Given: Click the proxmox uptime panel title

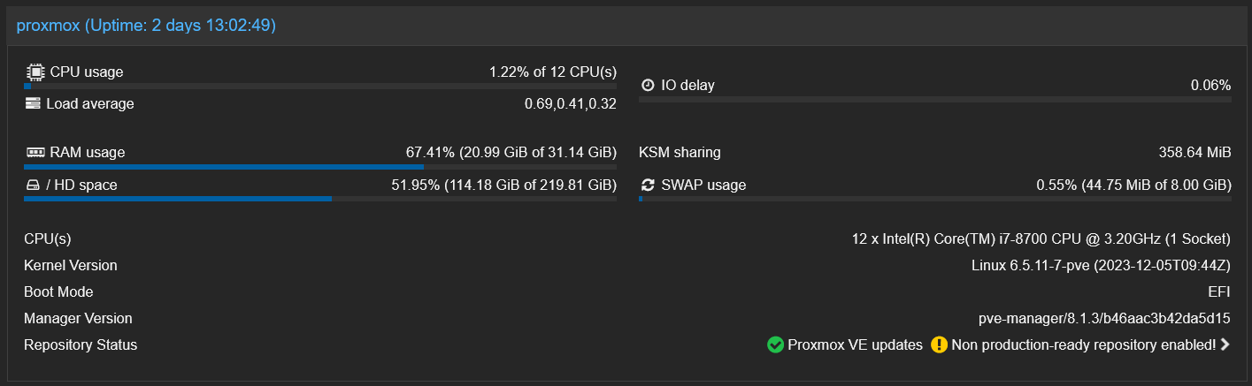Looking at the screenshot, I should coord(146,26).
